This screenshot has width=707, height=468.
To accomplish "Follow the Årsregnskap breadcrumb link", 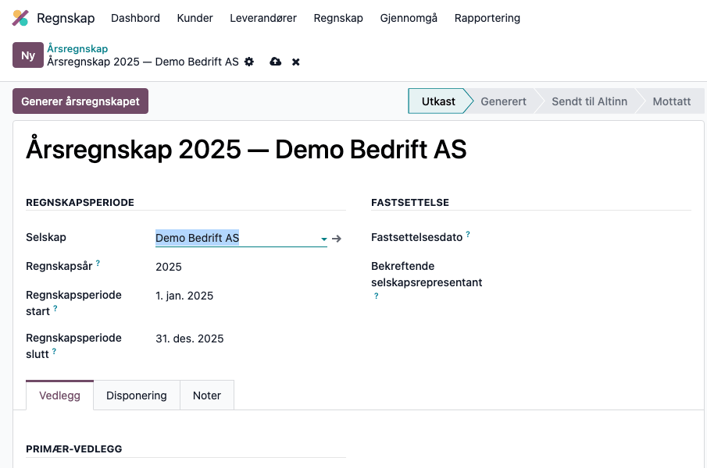I will [77, 48].
